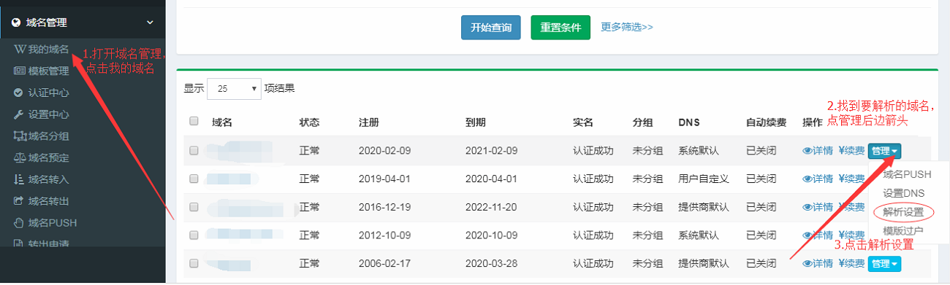Open 设置中心 wrench item

[42, 114]
